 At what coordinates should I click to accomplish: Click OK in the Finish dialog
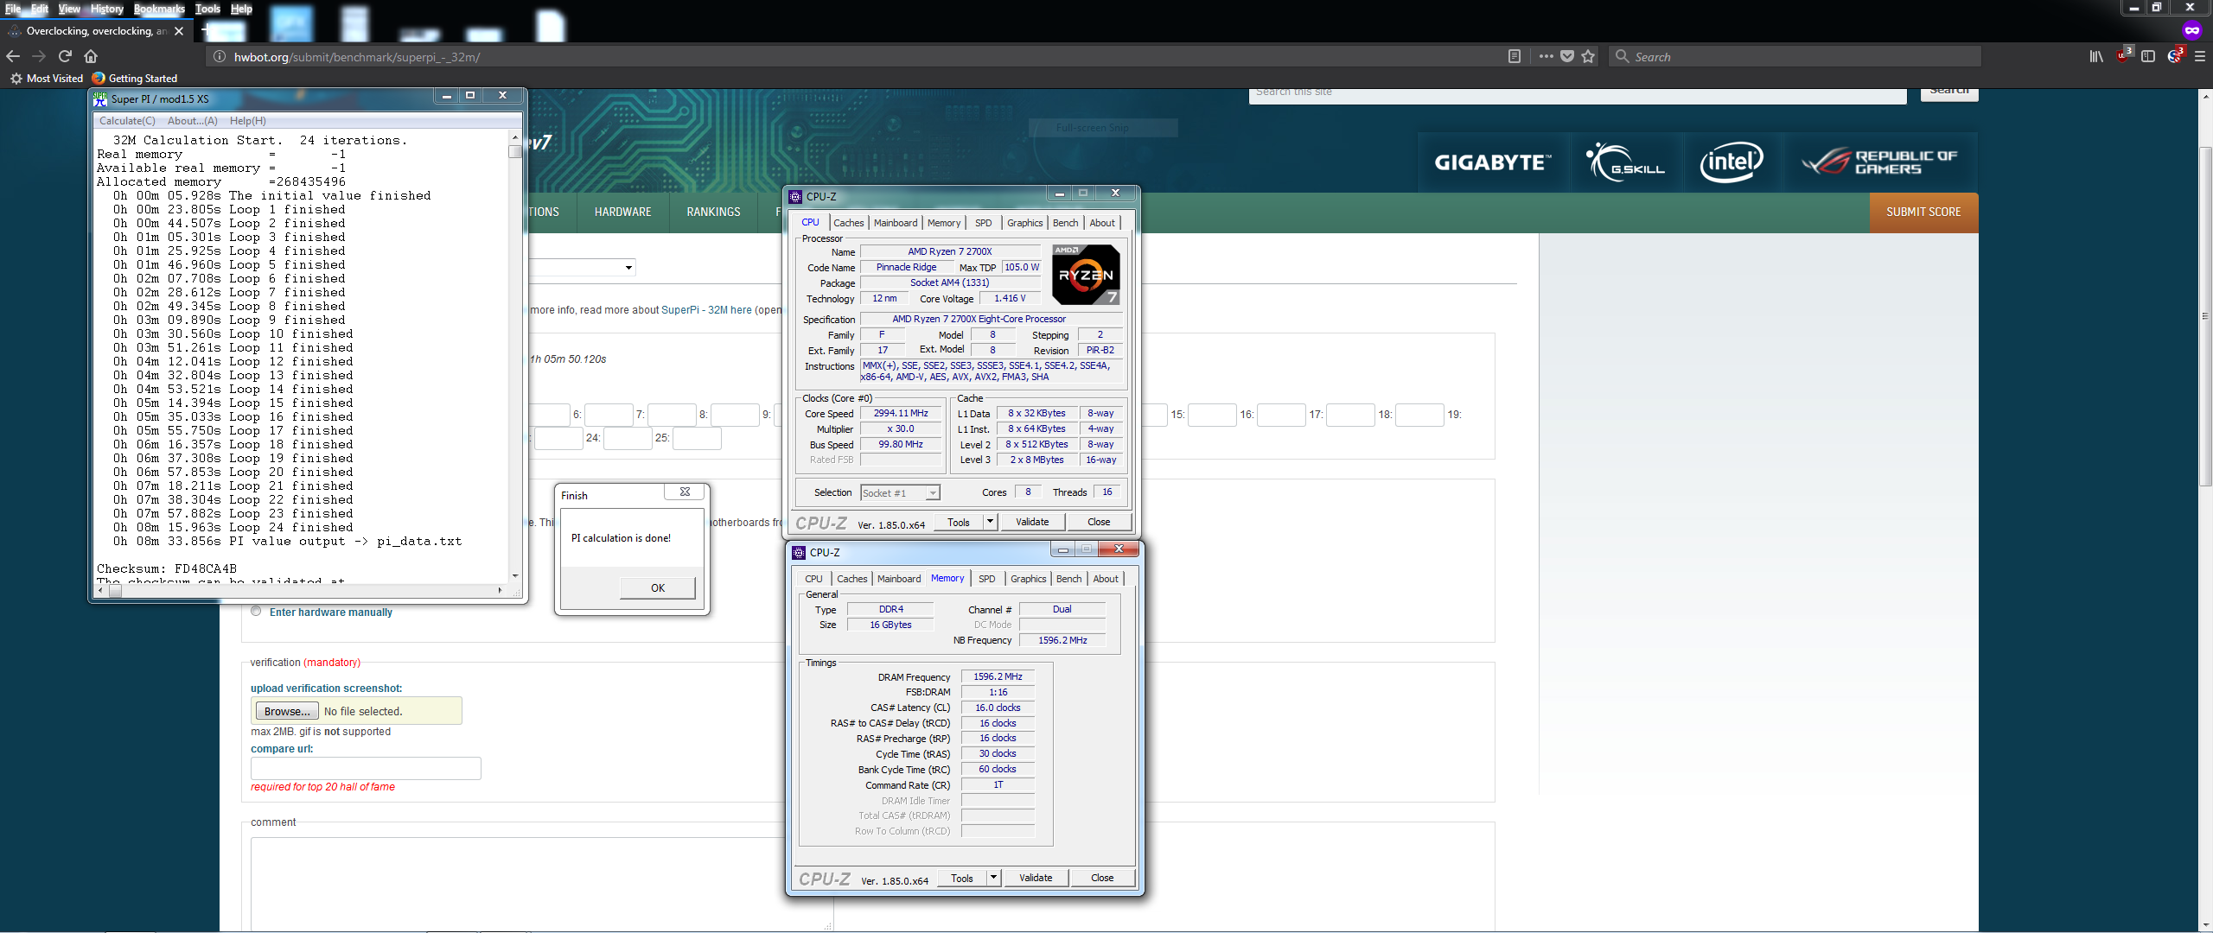657,588
